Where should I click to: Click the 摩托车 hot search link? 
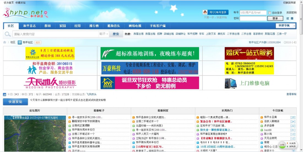[x=221, y=34]
